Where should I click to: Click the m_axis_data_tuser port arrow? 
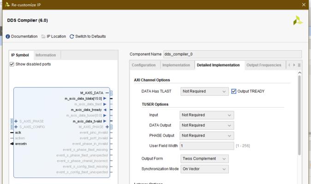pyautogui.click(x=105, y=115)
